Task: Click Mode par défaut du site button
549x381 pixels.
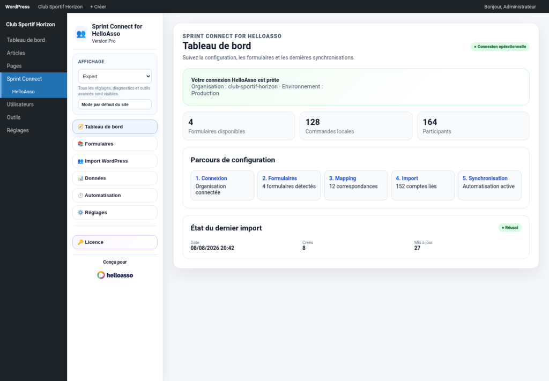Action: [115, 104]
